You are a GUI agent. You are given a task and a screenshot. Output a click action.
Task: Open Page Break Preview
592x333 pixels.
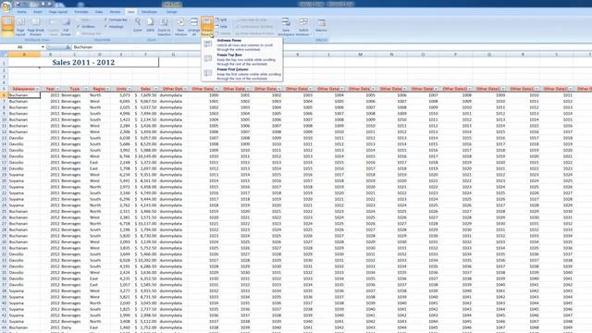36,27
